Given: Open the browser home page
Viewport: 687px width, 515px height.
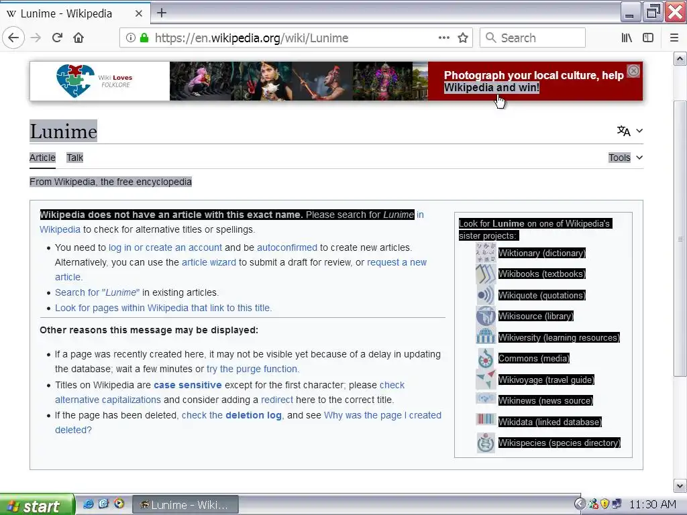Looking at the screenshot, I should (x=78, y=38).
